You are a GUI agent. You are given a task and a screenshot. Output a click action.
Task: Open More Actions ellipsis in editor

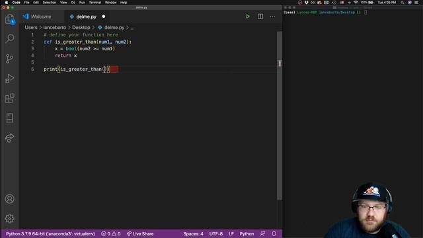(x=272, y=17)
